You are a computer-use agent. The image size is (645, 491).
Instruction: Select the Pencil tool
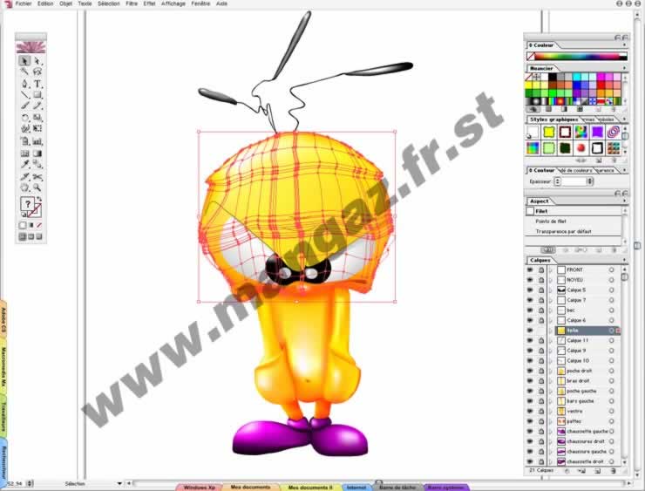(x=37, y=106)
